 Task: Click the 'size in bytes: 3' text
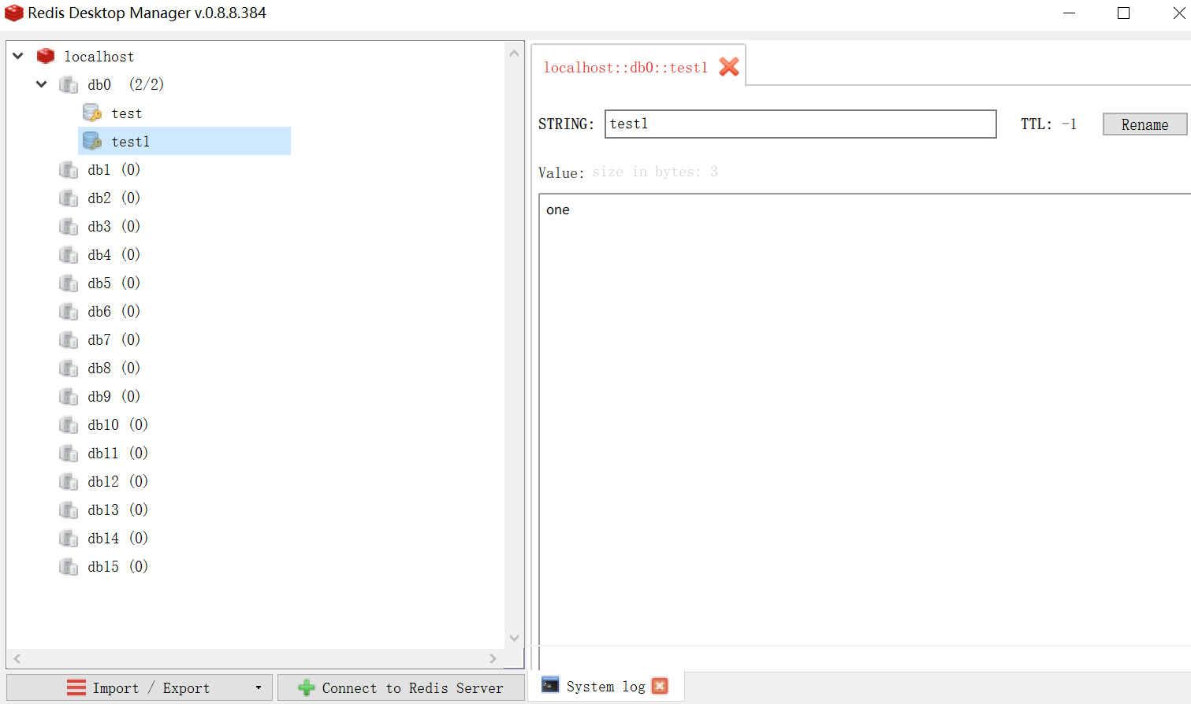point(655,172)
